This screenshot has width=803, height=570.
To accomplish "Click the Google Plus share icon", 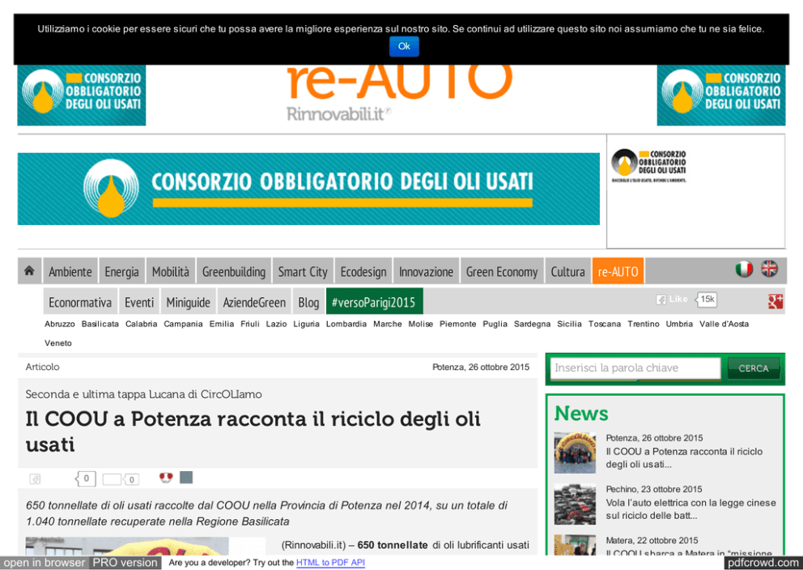I will [775, 301].
